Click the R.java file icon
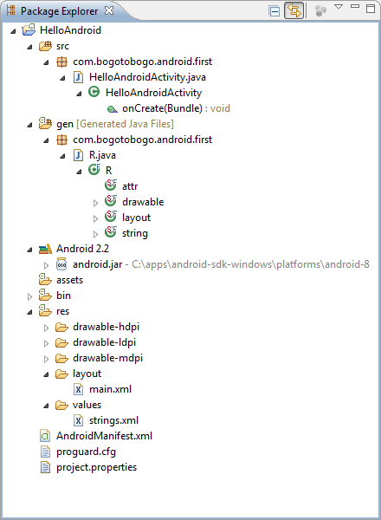The height and width of the screenshot is (520, 381). [78, 155]
